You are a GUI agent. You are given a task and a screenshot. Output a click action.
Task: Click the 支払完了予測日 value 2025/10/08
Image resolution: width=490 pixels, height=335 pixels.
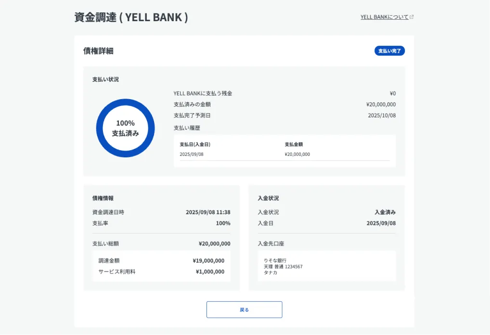(x=381, y=116)
